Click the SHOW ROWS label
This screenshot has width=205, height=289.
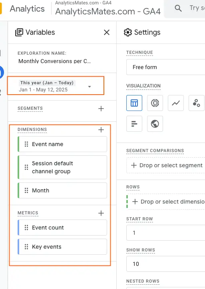click(141, 250)
